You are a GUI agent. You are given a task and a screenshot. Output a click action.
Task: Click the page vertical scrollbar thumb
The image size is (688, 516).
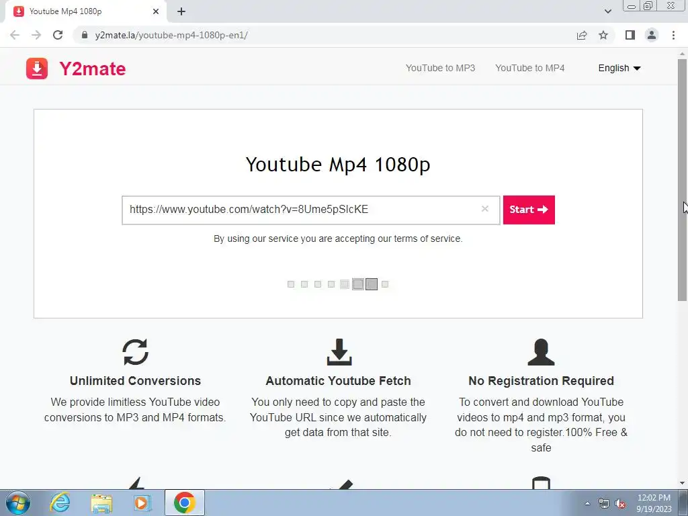682,180
